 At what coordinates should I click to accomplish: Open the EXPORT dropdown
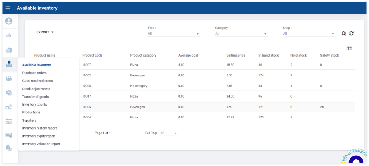[45, 32]
